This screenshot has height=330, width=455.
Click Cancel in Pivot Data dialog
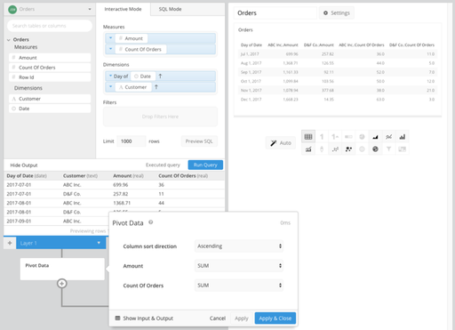pos(218,318)
